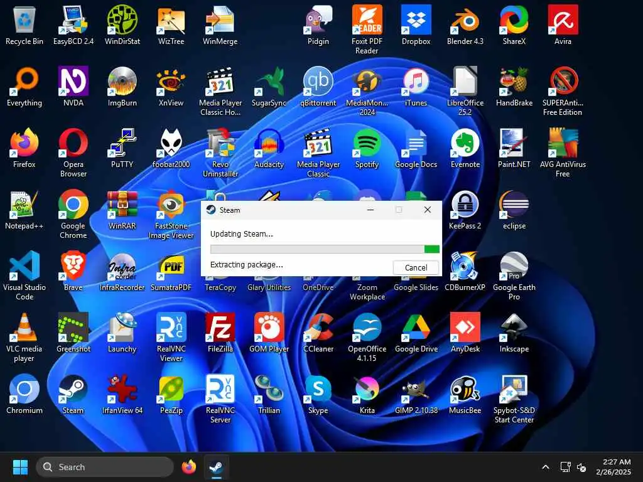Select the PeaZip desktop icon
Image resolution: width=643 pixels, height=482 pixels.
pos(171,394)
